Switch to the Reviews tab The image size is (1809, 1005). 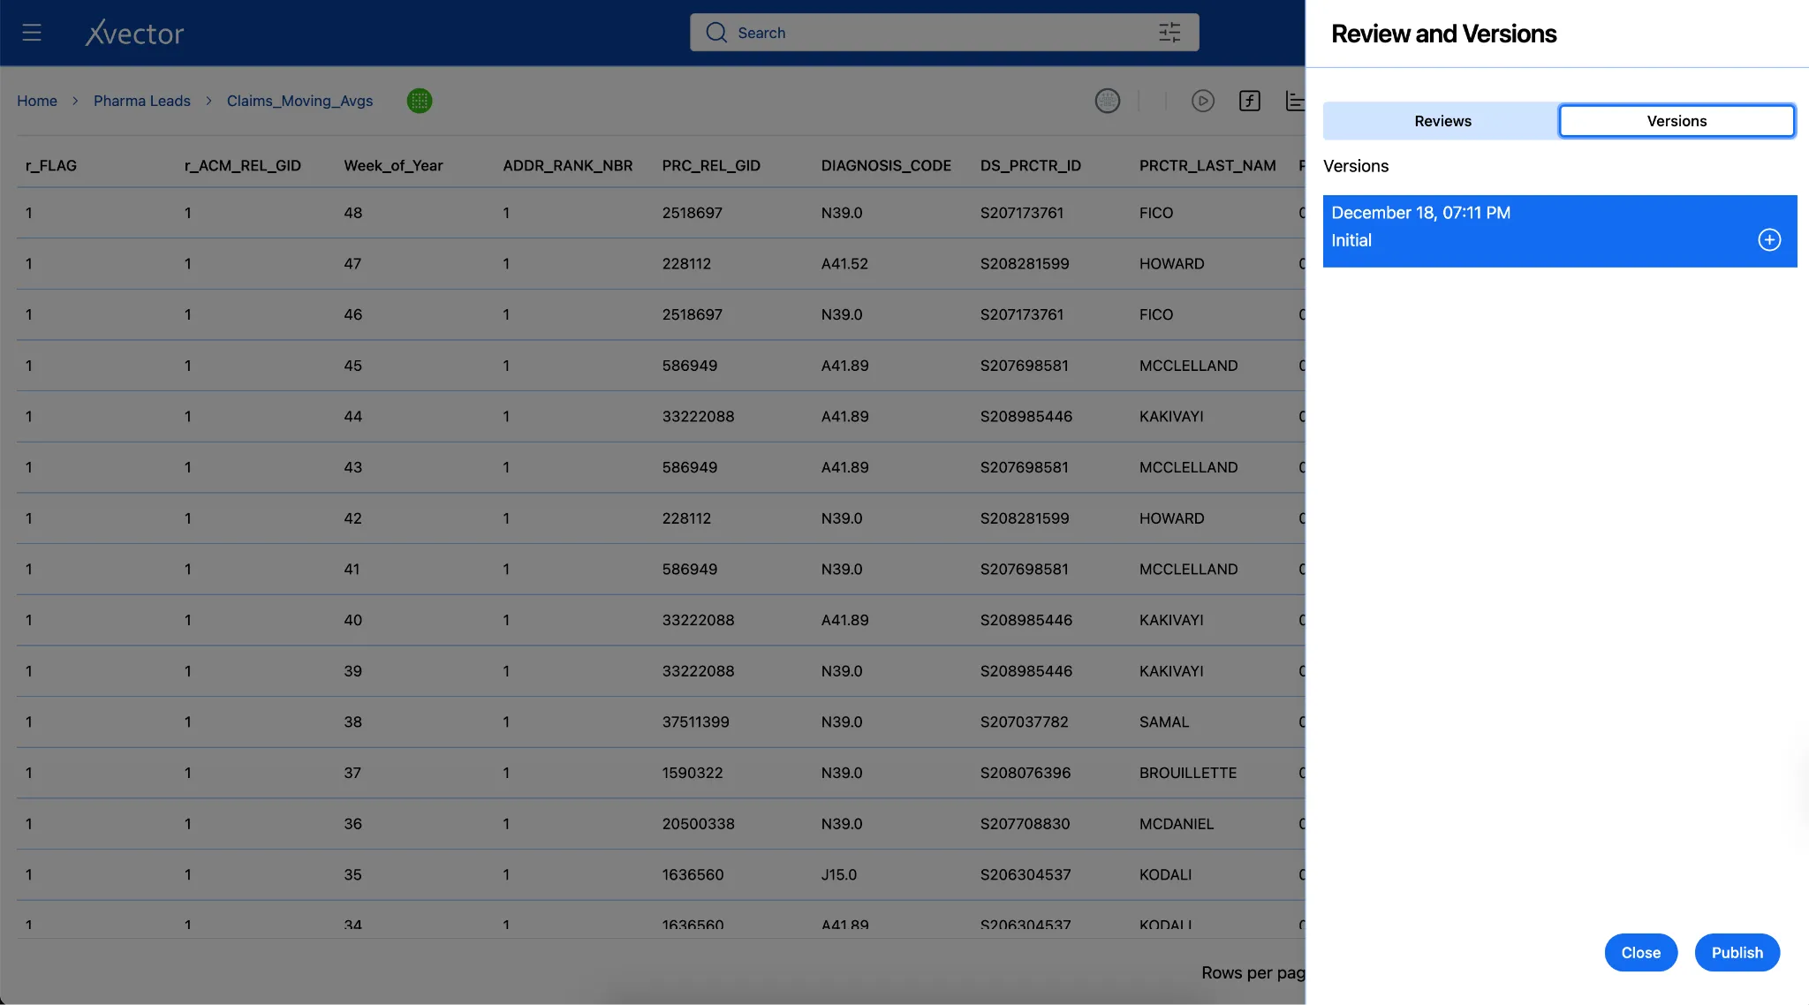point(1442,121)
